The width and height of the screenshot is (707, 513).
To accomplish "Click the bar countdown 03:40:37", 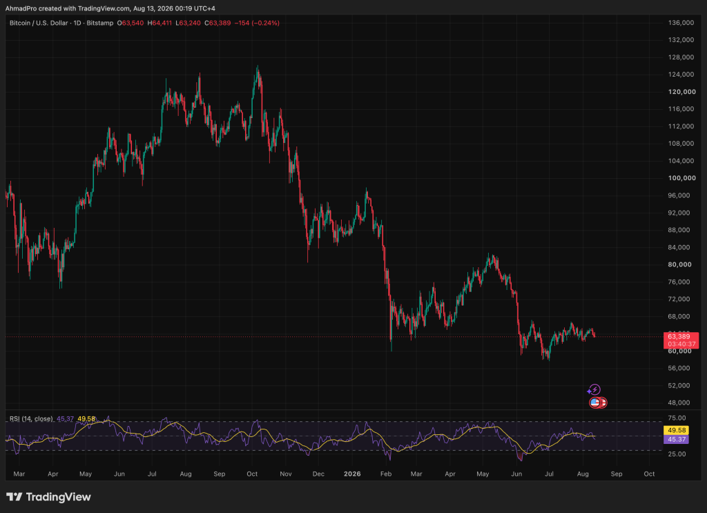I will point(681,344).
